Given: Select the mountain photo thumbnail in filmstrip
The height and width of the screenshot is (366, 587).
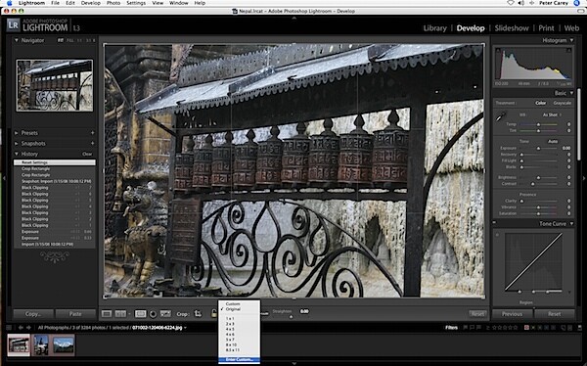Looking at the screenshot, I should (64, 344).
